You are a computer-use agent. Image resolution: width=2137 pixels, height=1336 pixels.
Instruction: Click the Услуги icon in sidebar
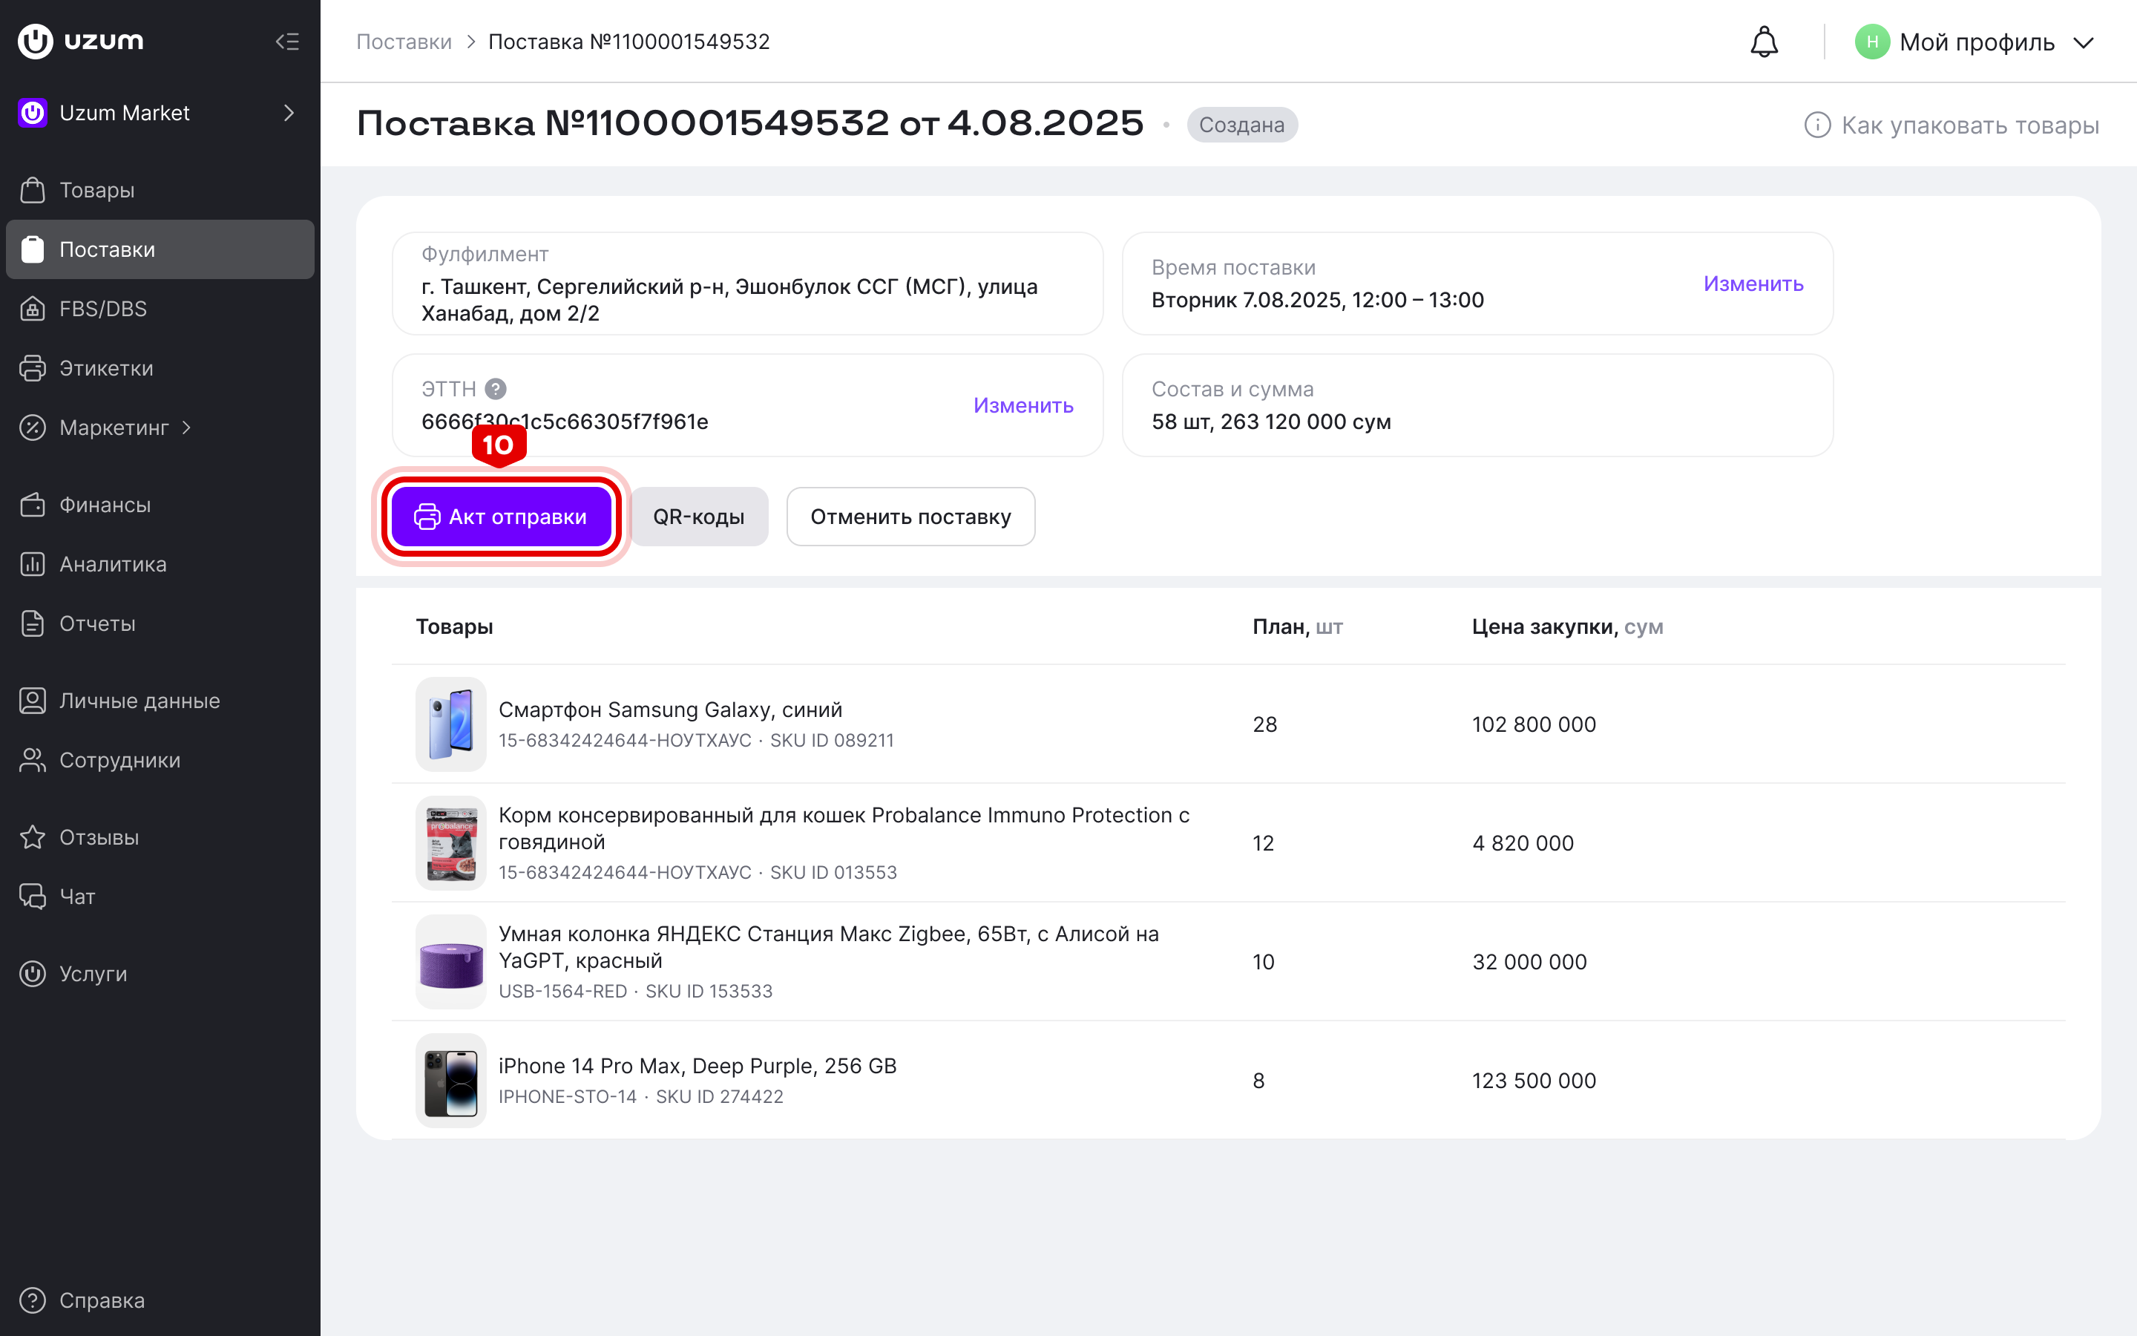point(33,974)
